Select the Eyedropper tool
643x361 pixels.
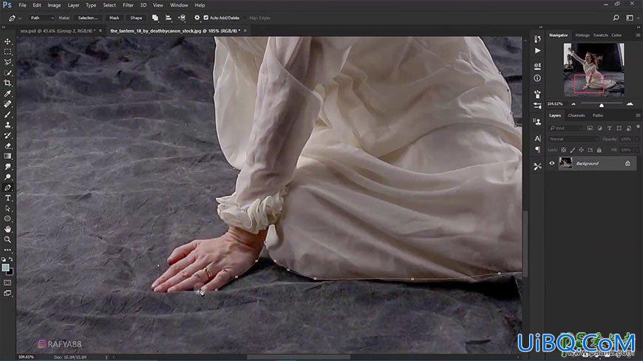pyautogui.click(x=7, y=94)
